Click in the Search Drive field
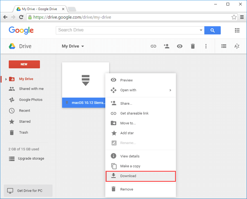Viewport: 247px width, 199px height. tap(127, 30)
